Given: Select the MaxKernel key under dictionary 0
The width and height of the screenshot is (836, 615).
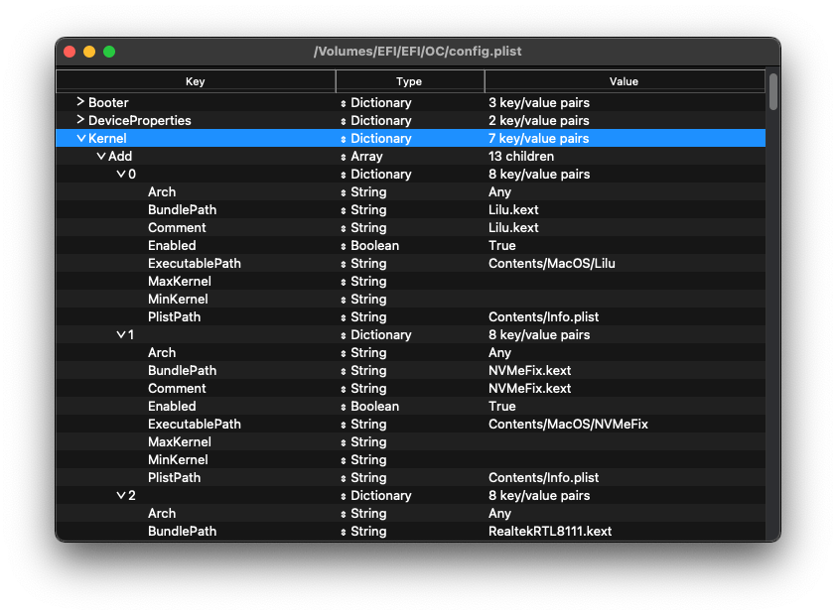Looking at the screenshot, I should click(179, 281).
